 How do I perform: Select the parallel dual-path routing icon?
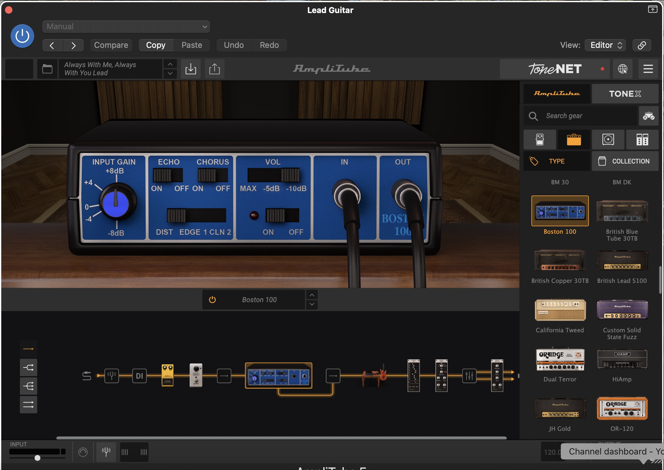(x=28, y=404)
